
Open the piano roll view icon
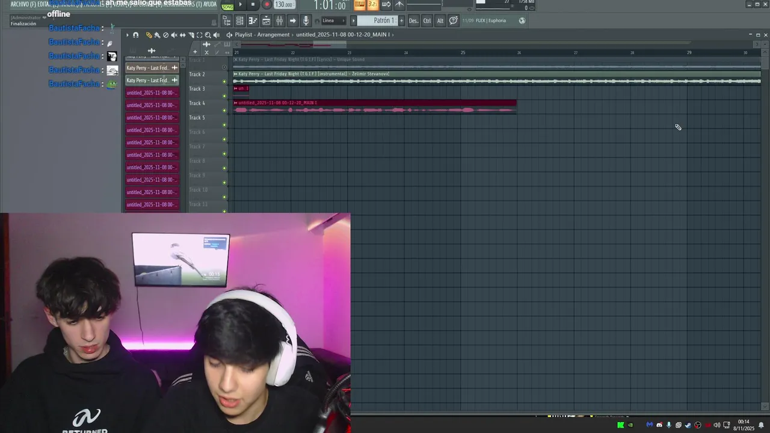(253, 20)
